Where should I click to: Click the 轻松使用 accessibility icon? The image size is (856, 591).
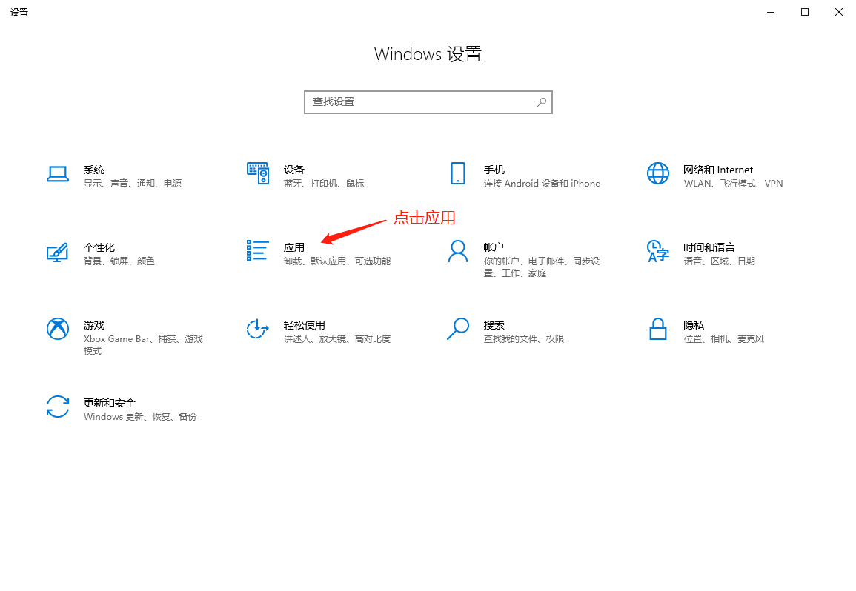coord(258,329)
